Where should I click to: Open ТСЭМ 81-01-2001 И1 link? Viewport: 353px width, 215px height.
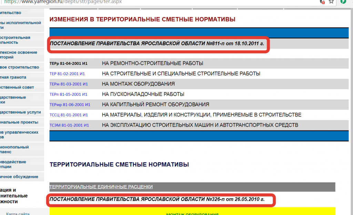(x=69, y=125)
